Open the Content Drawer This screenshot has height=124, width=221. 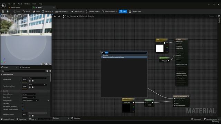[8, 120]
